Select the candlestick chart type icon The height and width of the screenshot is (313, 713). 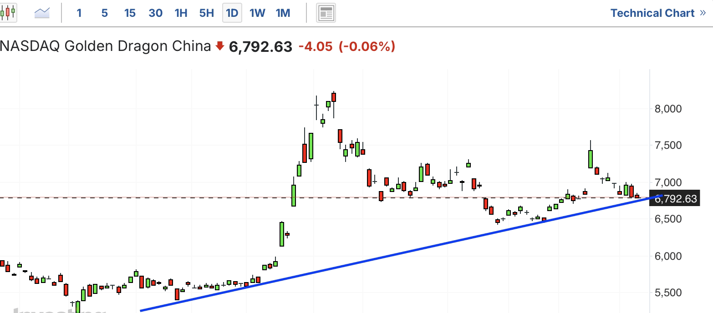8,13
